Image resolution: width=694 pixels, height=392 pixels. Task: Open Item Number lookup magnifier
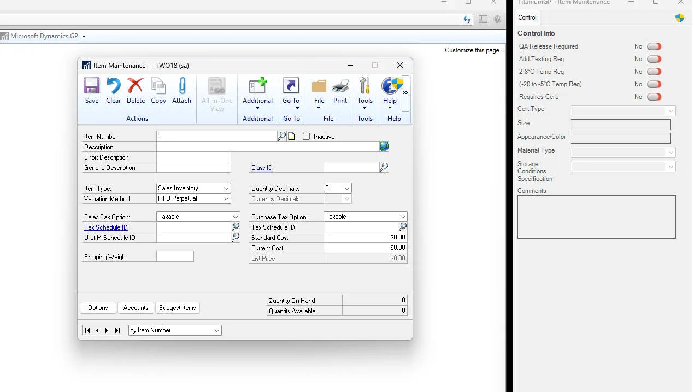[282, 136]
